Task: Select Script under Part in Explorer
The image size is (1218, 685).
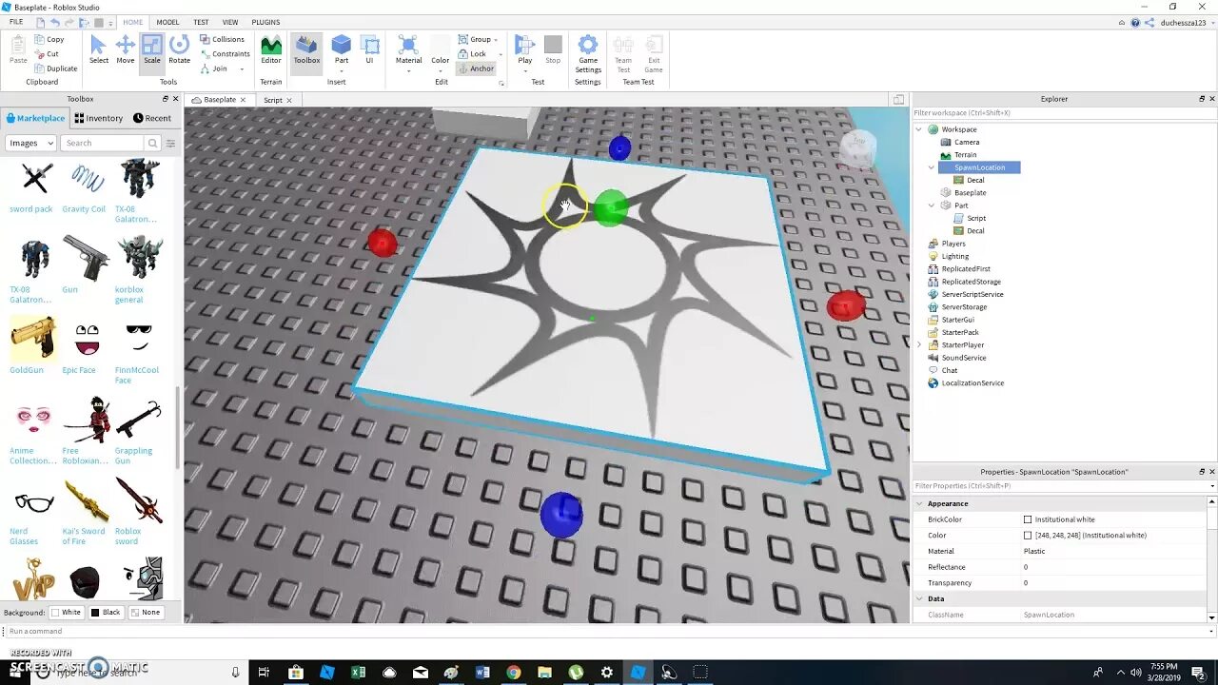Action: [x=976, y=218]
